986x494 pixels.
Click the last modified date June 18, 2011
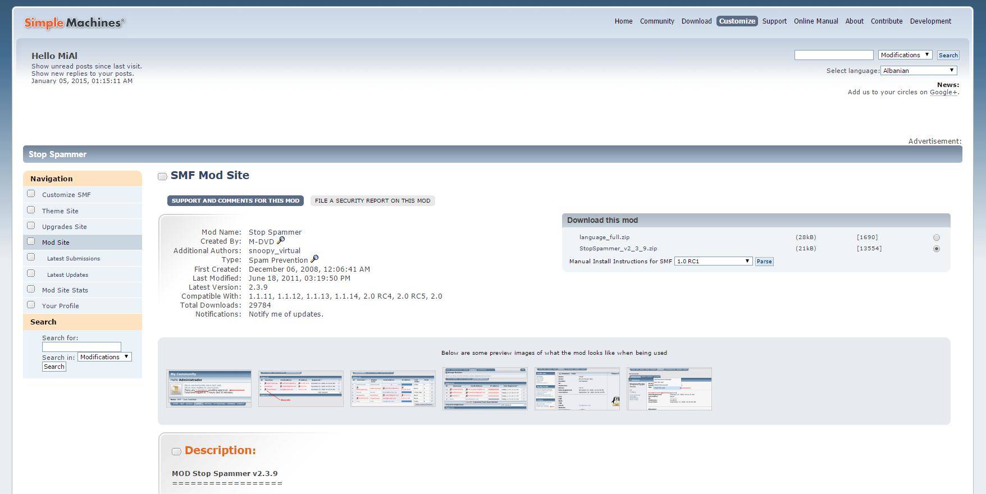[x=299, y=278]
